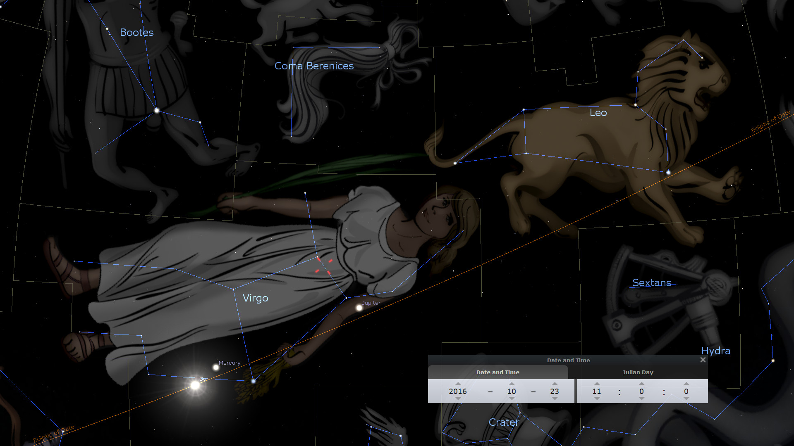Select star Denebola at Leo's tail

[x=455, y=163]
